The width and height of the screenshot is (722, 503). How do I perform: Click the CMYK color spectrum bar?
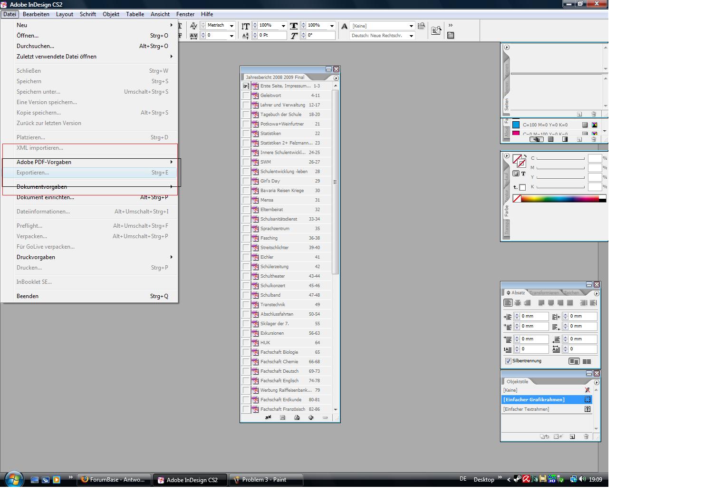563,199
